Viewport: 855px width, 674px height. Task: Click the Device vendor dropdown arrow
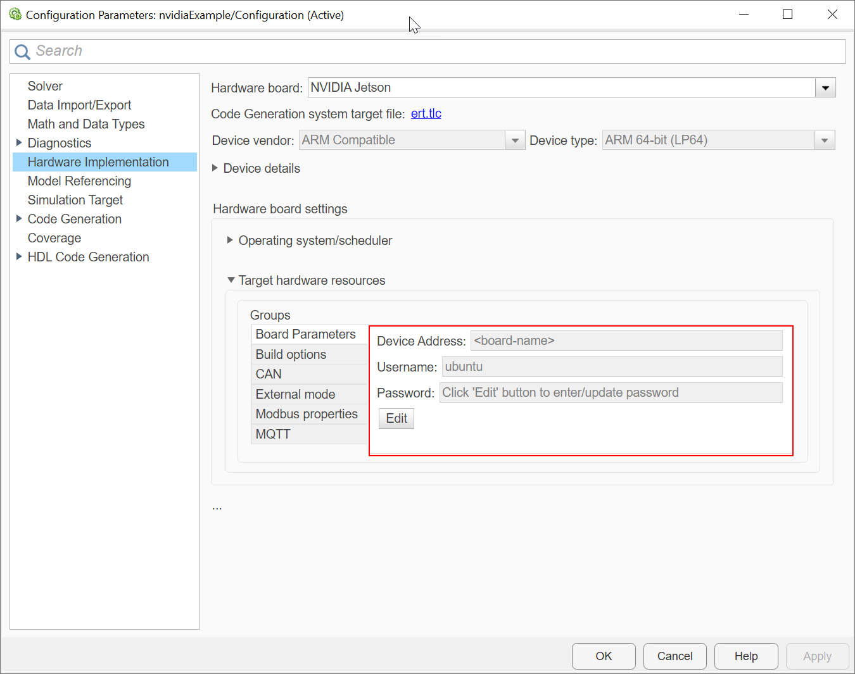[515, 140]
